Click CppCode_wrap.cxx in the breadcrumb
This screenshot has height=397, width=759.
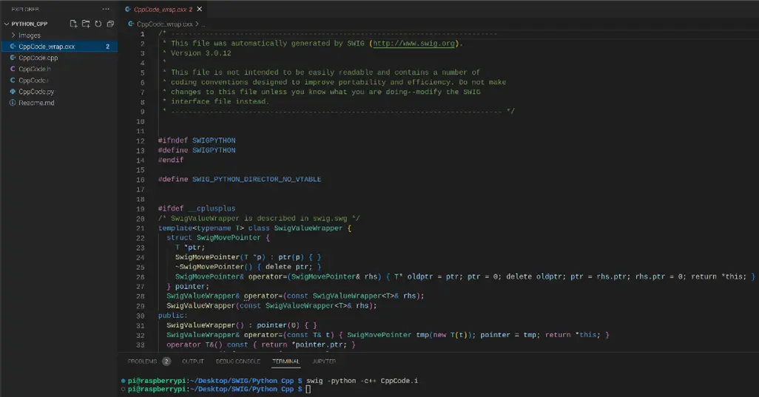tap(164, 24)
